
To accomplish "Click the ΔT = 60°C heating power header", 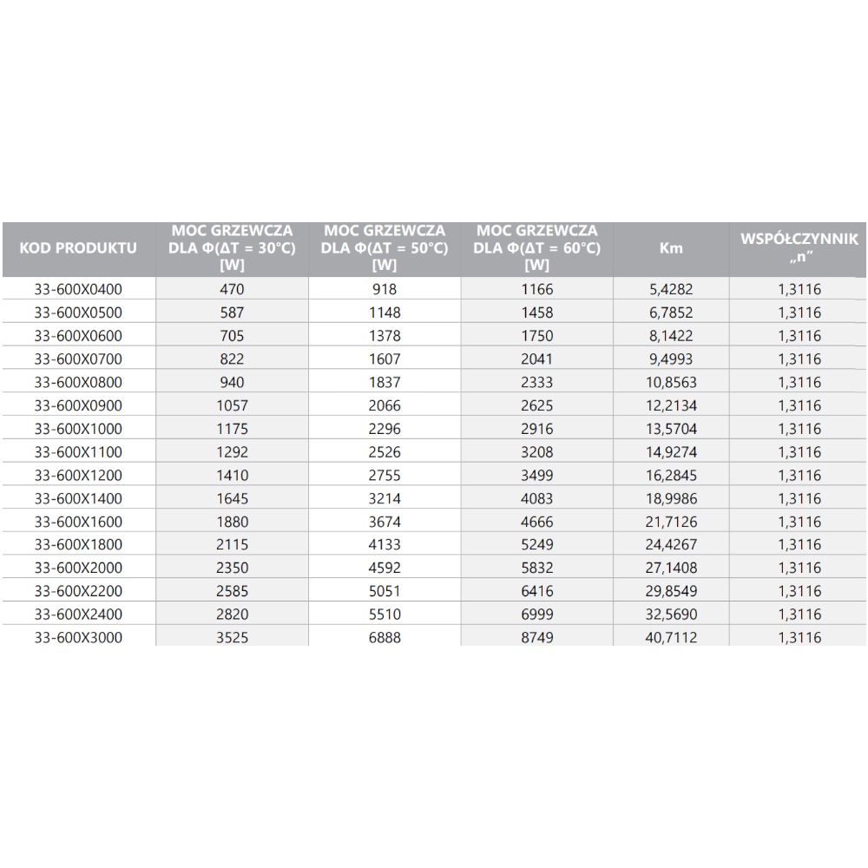I will 537,248.
